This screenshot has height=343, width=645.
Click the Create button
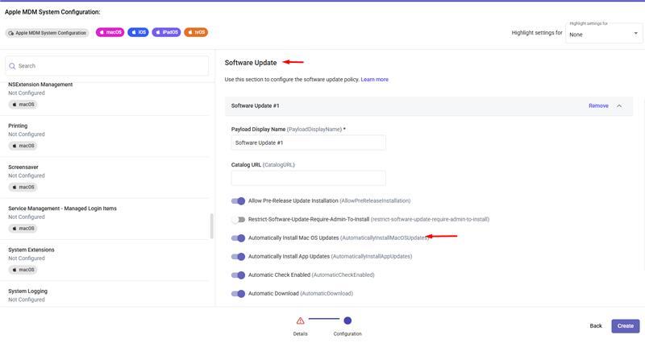click(x=625, y=326)
